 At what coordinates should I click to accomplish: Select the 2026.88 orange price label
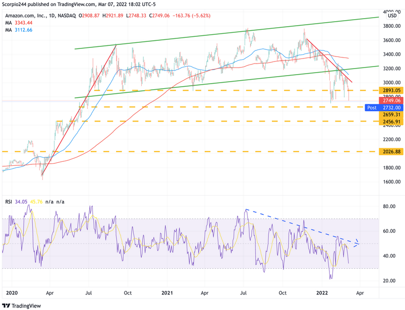coord(391,152)
